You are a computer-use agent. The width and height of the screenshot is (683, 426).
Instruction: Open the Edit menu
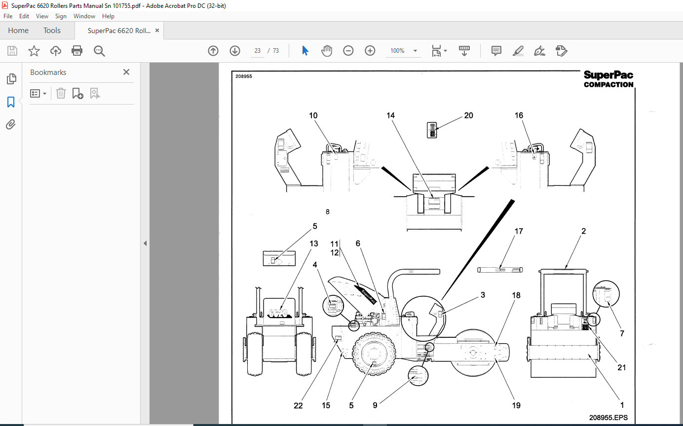[x=24, y=16]
